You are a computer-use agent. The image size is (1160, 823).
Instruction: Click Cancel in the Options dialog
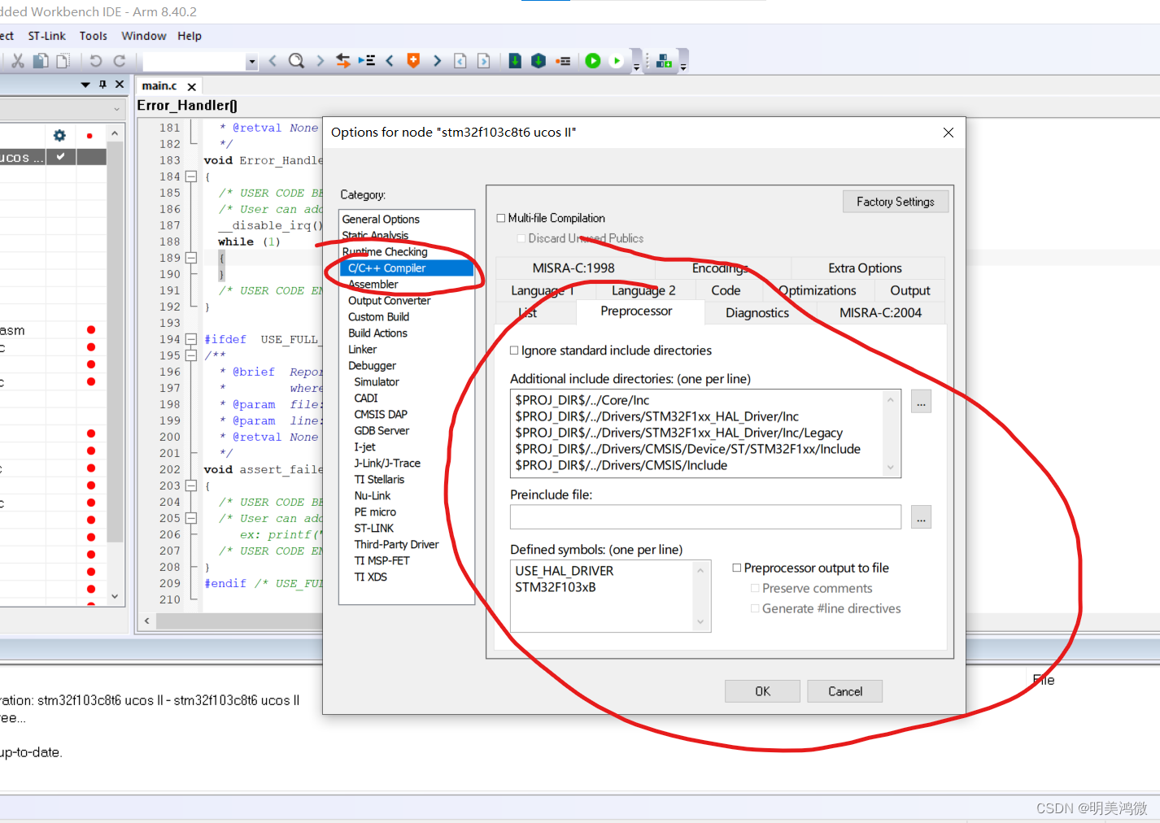coord(845,691)
